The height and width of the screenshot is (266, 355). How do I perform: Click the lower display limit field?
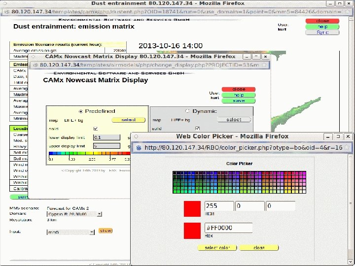[106, 137]
